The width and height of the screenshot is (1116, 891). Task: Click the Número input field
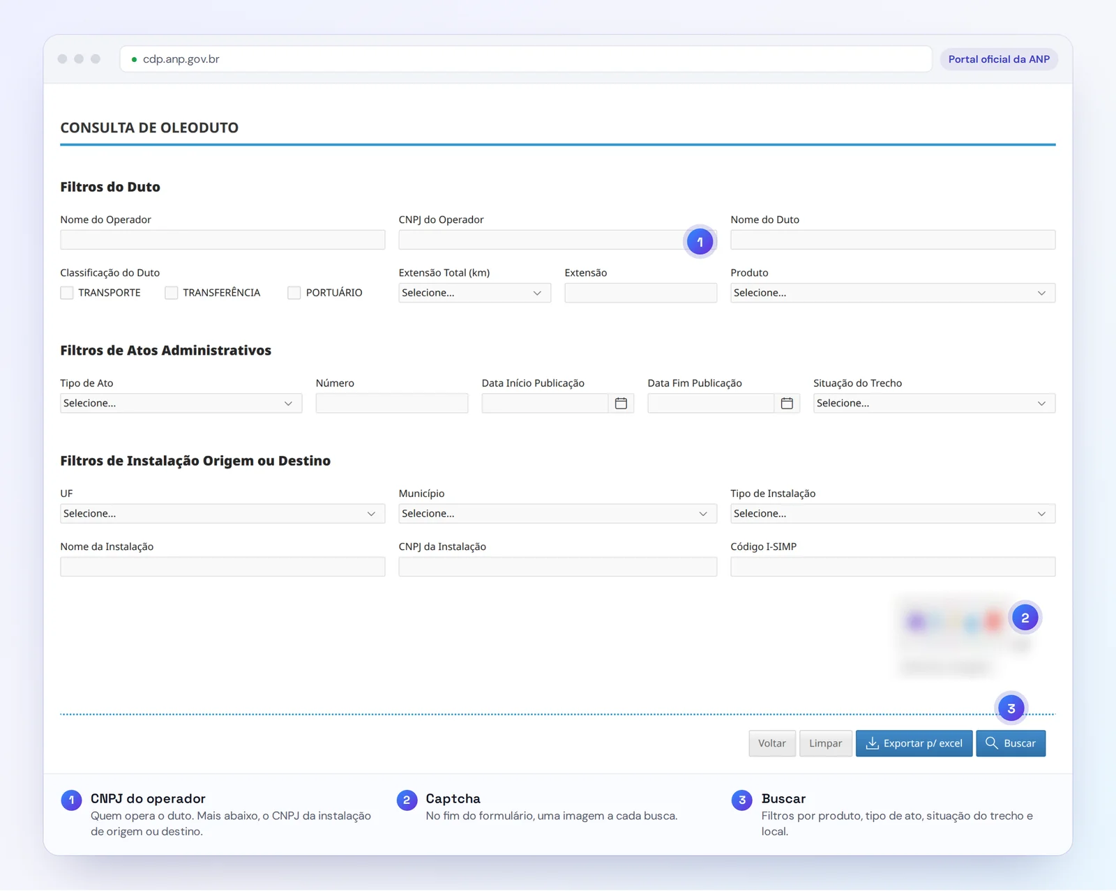[x=392, y=403]
